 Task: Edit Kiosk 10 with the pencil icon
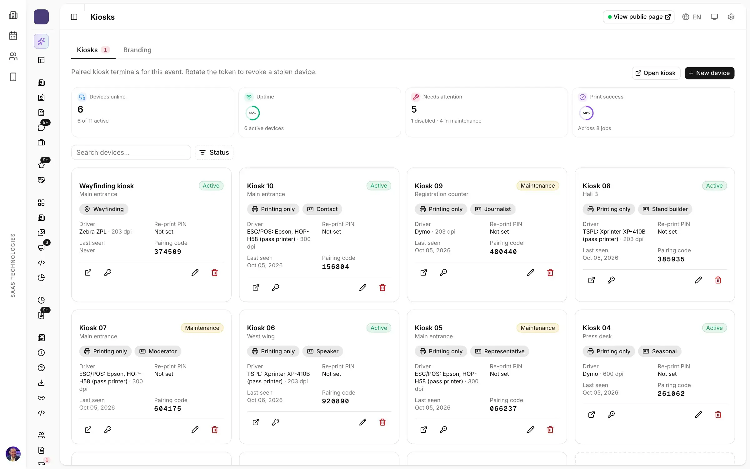363,287
